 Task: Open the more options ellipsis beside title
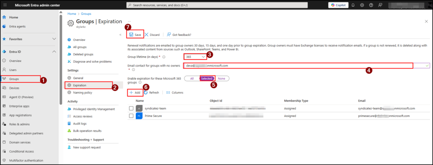click(x=129, y=21)
